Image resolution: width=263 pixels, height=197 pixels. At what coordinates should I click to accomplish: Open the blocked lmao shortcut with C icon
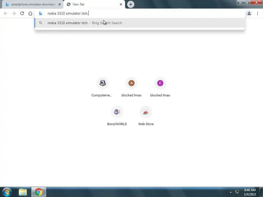point(160,87)
